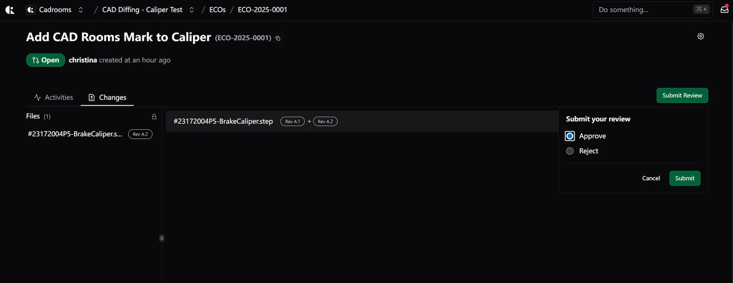Cancel the review submission
733x283 pixels.
[x=651, y=178]
